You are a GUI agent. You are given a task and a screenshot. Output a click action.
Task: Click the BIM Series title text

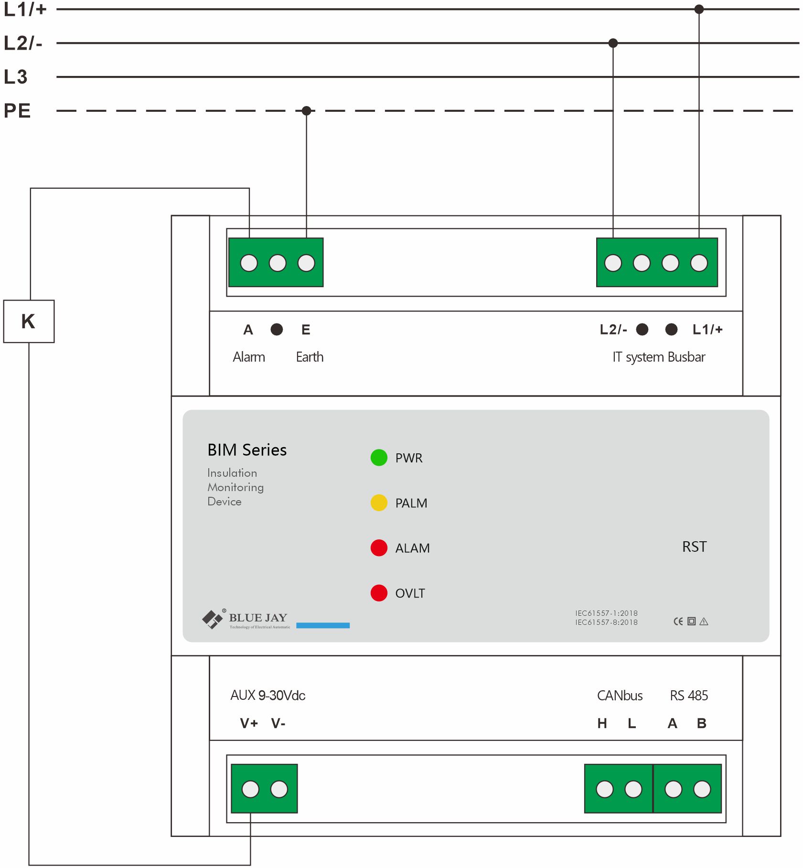pyautogui.click(x=247, y=450)
